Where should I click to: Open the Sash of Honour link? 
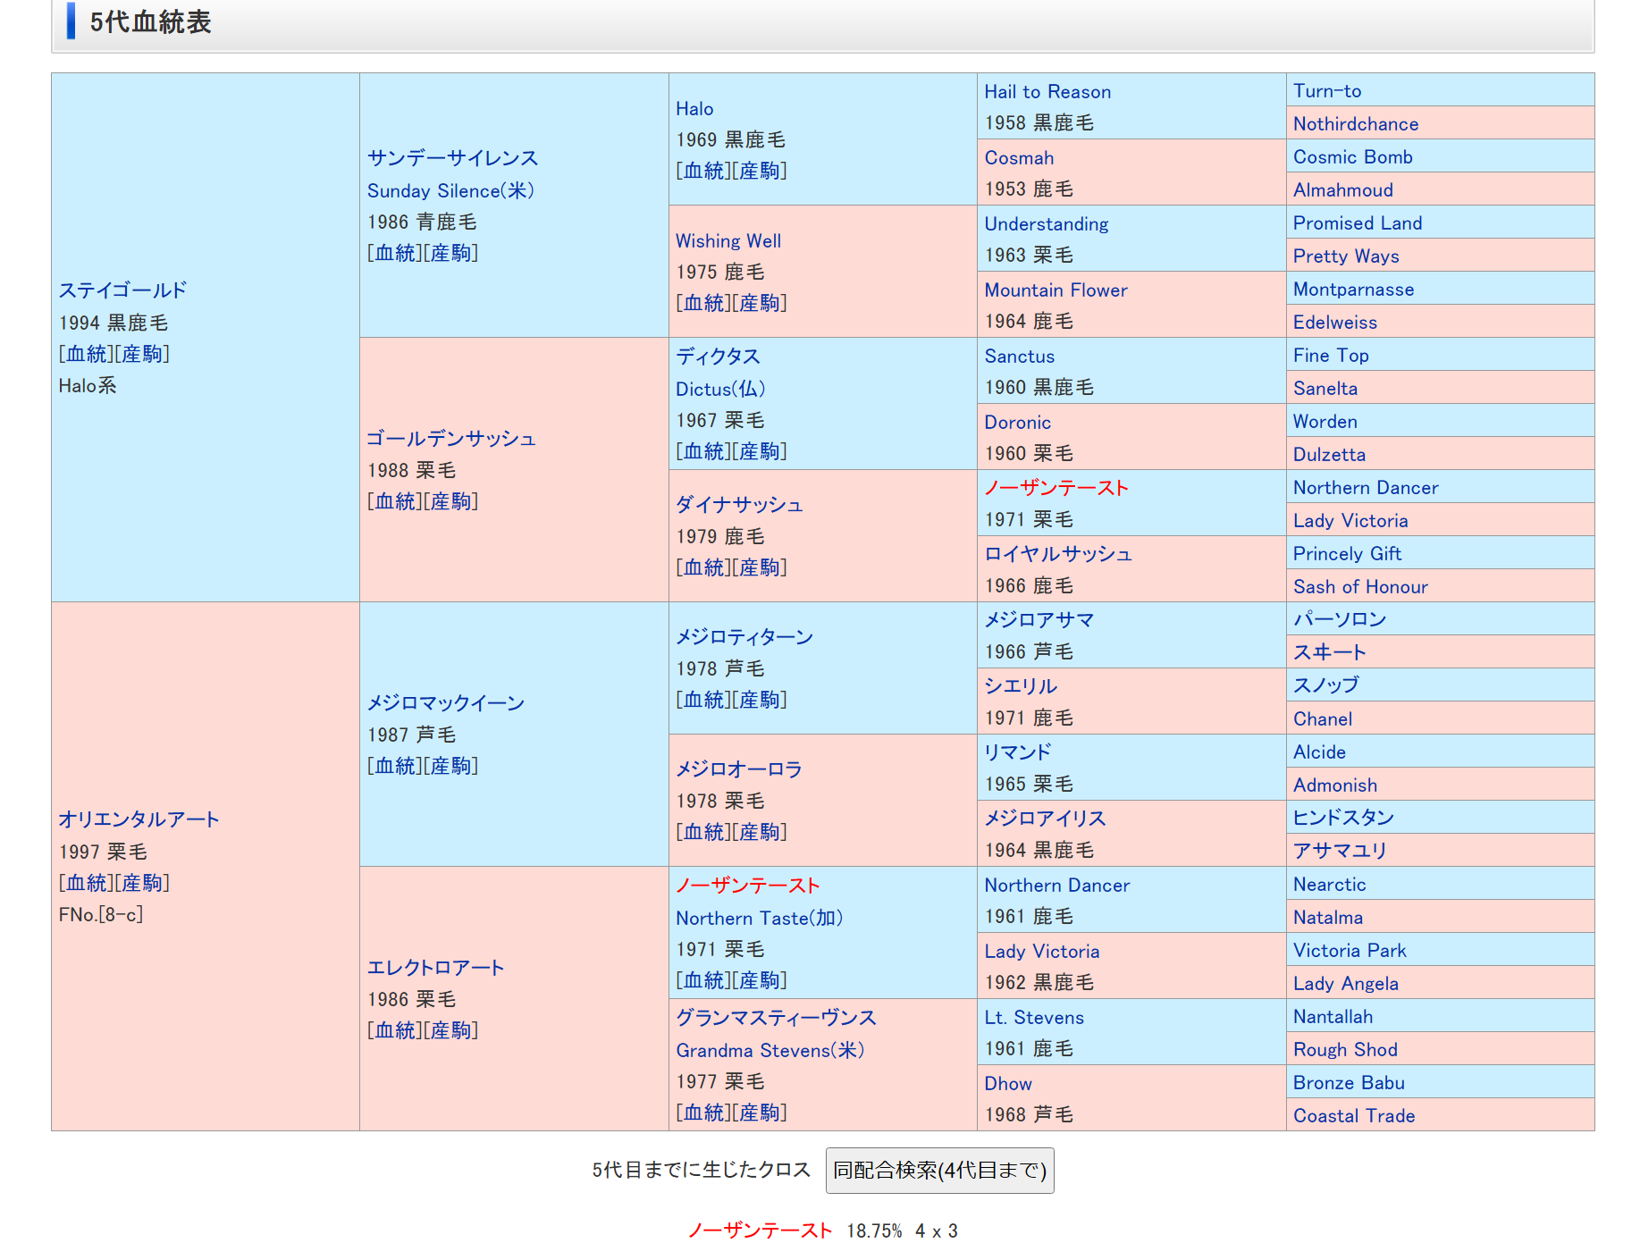(1359, 587)
